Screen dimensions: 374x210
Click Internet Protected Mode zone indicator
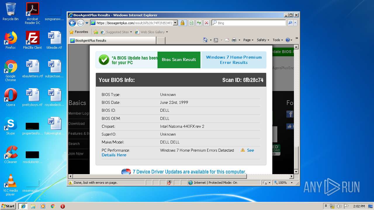213,183
